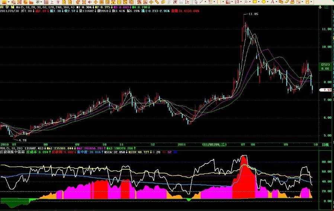The width and height of the screenshot is (334, 211).
Task: Open the dropdown beside the text A tool
Action: 276,2
